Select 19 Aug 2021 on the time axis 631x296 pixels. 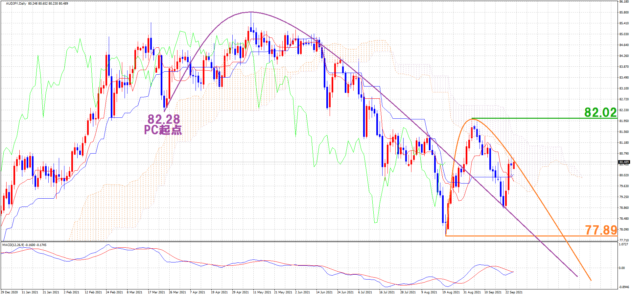[451, 292]
